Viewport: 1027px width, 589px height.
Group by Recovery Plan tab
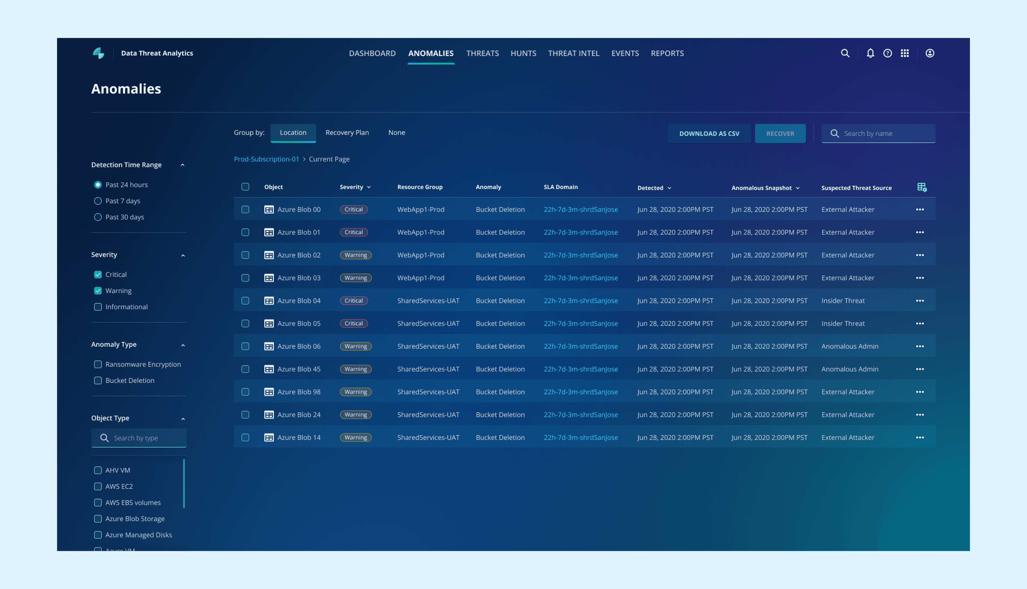click(x=347, y=133)
